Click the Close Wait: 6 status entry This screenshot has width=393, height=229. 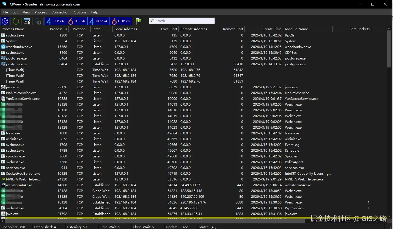(143, 227)
